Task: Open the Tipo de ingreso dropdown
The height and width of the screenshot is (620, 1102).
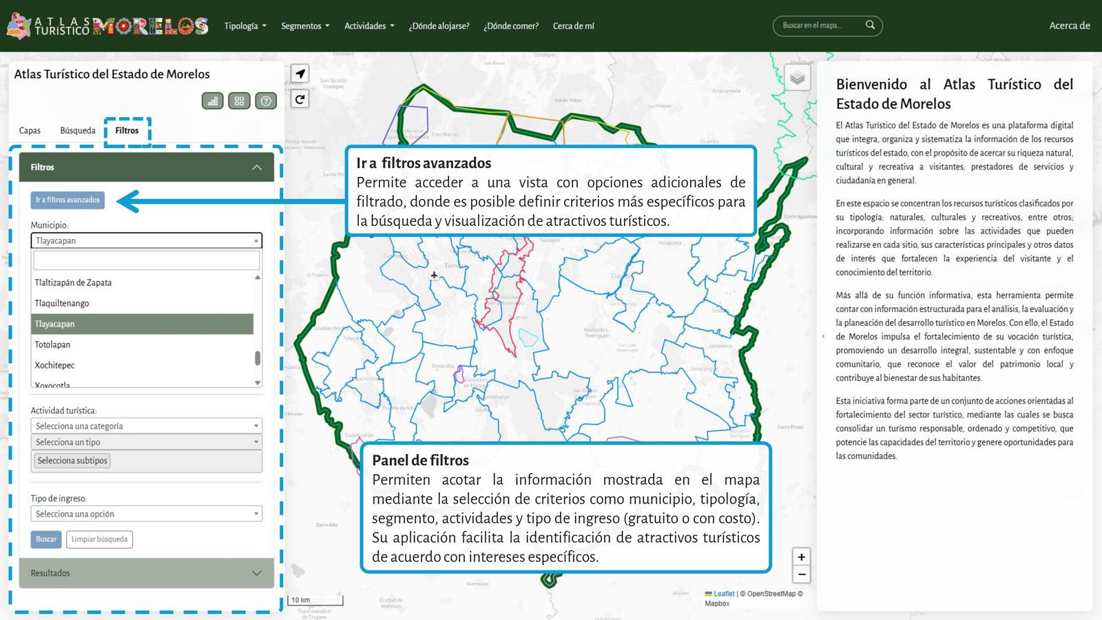Action: pos(146,514)
